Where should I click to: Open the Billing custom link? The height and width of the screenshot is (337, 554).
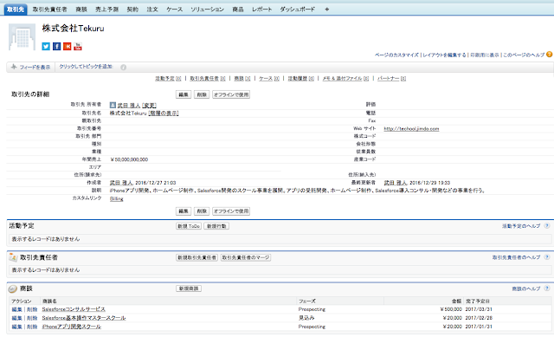pyautogui.click(x=117, y=198)
